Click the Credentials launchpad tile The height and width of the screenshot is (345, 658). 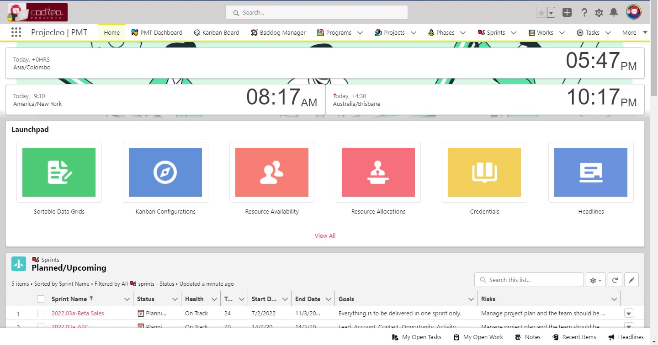pyautogui.click(x=484, y=172)
